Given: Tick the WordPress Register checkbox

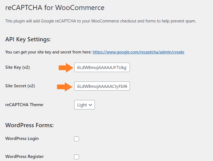Looking at the screenshot, I should [76, 157].
